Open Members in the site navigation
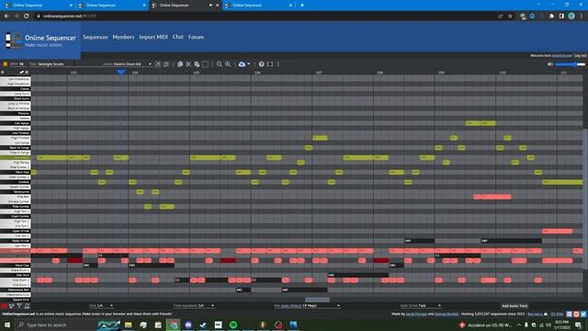The width and height of the screenshot is (588, 331). coord(123,37)
